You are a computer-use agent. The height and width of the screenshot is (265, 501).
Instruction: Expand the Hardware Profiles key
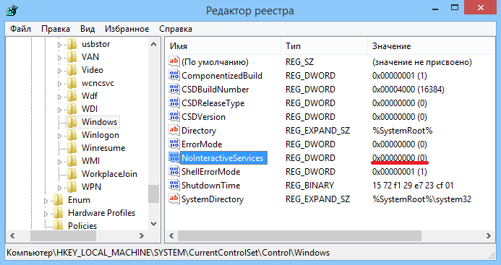click(46, 214)
